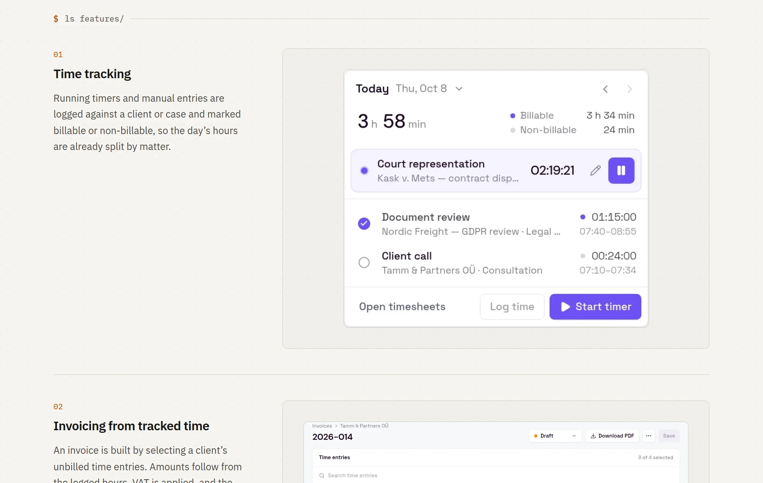Click the Save button on invoice
This screenshot has height=483, width=763.
[x=669, y=436]
